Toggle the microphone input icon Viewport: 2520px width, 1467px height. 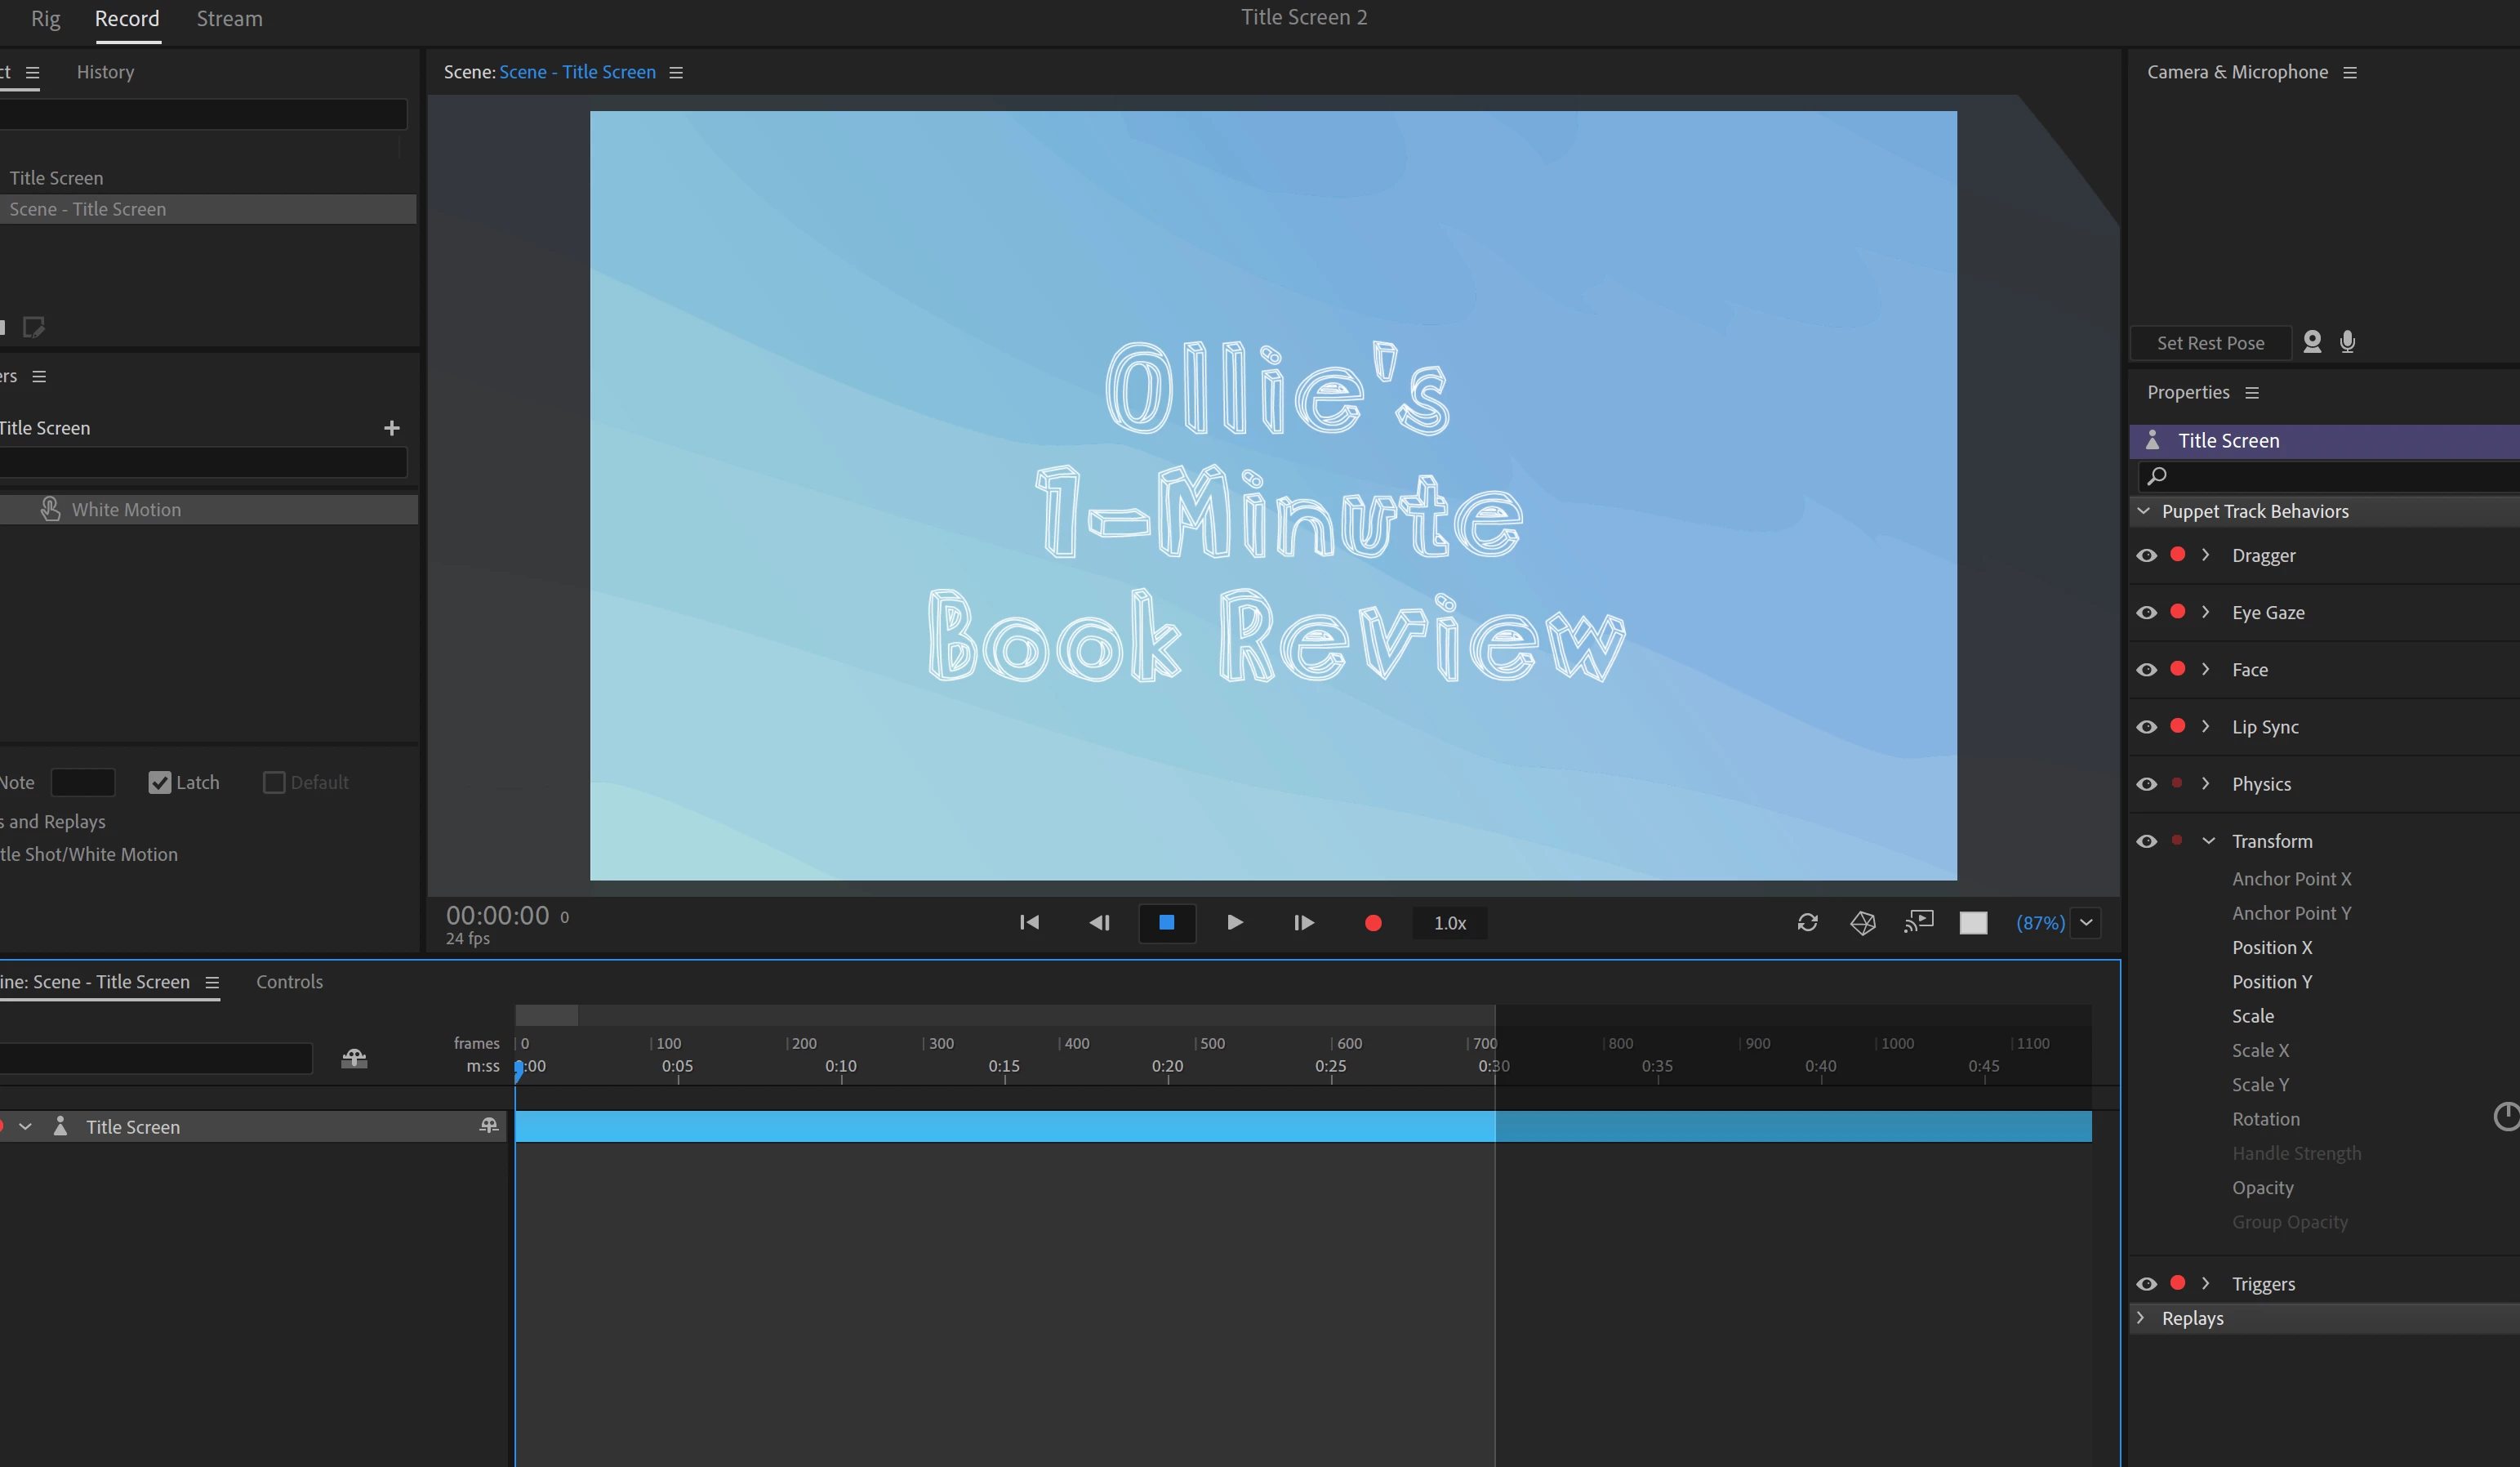pyautogui.click(x=2347, y=342)
